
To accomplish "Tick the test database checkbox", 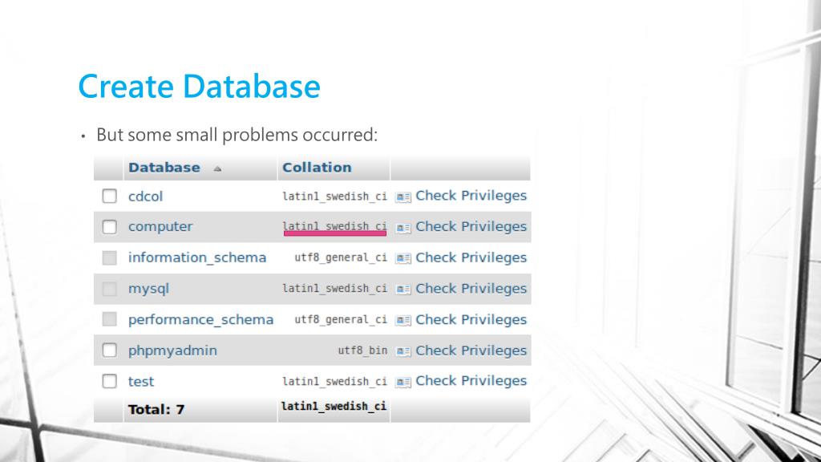I will [109, 381].
